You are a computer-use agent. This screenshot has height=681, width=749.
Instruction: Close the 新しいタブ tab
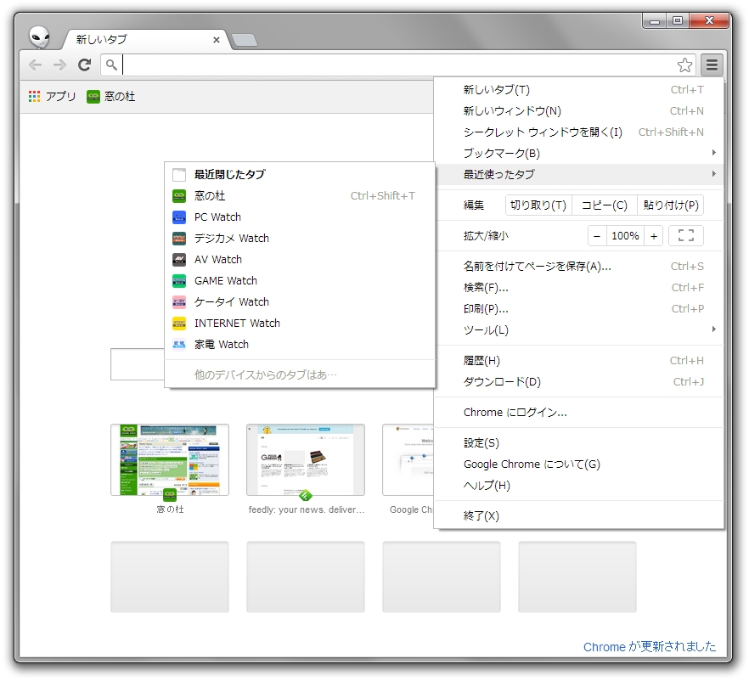click(217, 40)
